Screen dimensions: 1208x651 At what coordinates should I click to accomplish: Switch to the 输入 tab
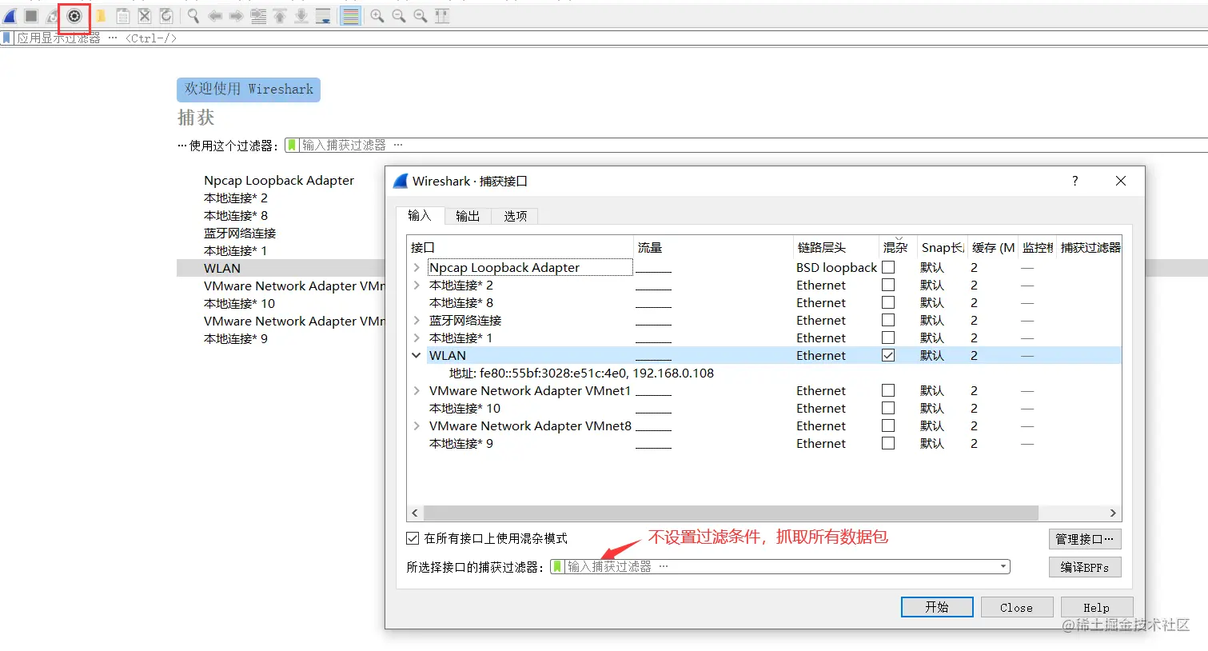(420, 215)
